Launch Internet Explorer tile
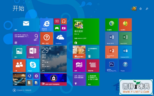Screen dimensions: 154x96 pyautogui.click(x=46, y=25)
